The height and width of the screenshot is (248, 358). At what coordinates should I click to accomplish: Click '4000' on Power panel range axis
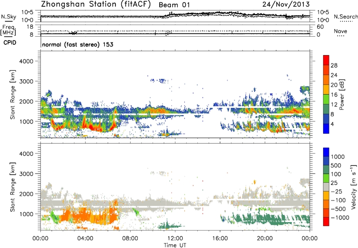pyautogui.click(x=26, y=61)
